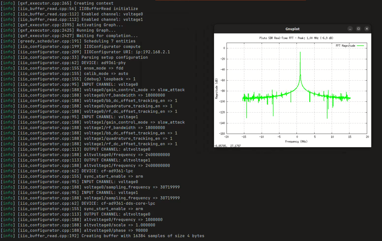382x241 pixels.
Task: Click line 'Creating buffer with 16384 samples'
Action: click(x=103, y=236)
